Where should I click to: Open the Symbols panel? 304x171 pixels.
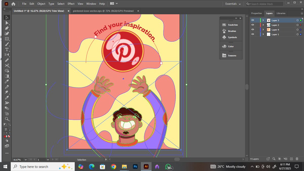pyautogui.click(x=231, y=37)
